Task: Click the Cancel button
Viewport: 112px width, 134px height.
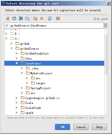Action: 81,127
